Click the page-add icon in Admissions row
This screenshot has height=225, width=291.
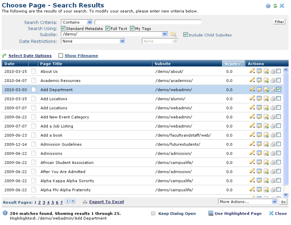tap(266, 153)
